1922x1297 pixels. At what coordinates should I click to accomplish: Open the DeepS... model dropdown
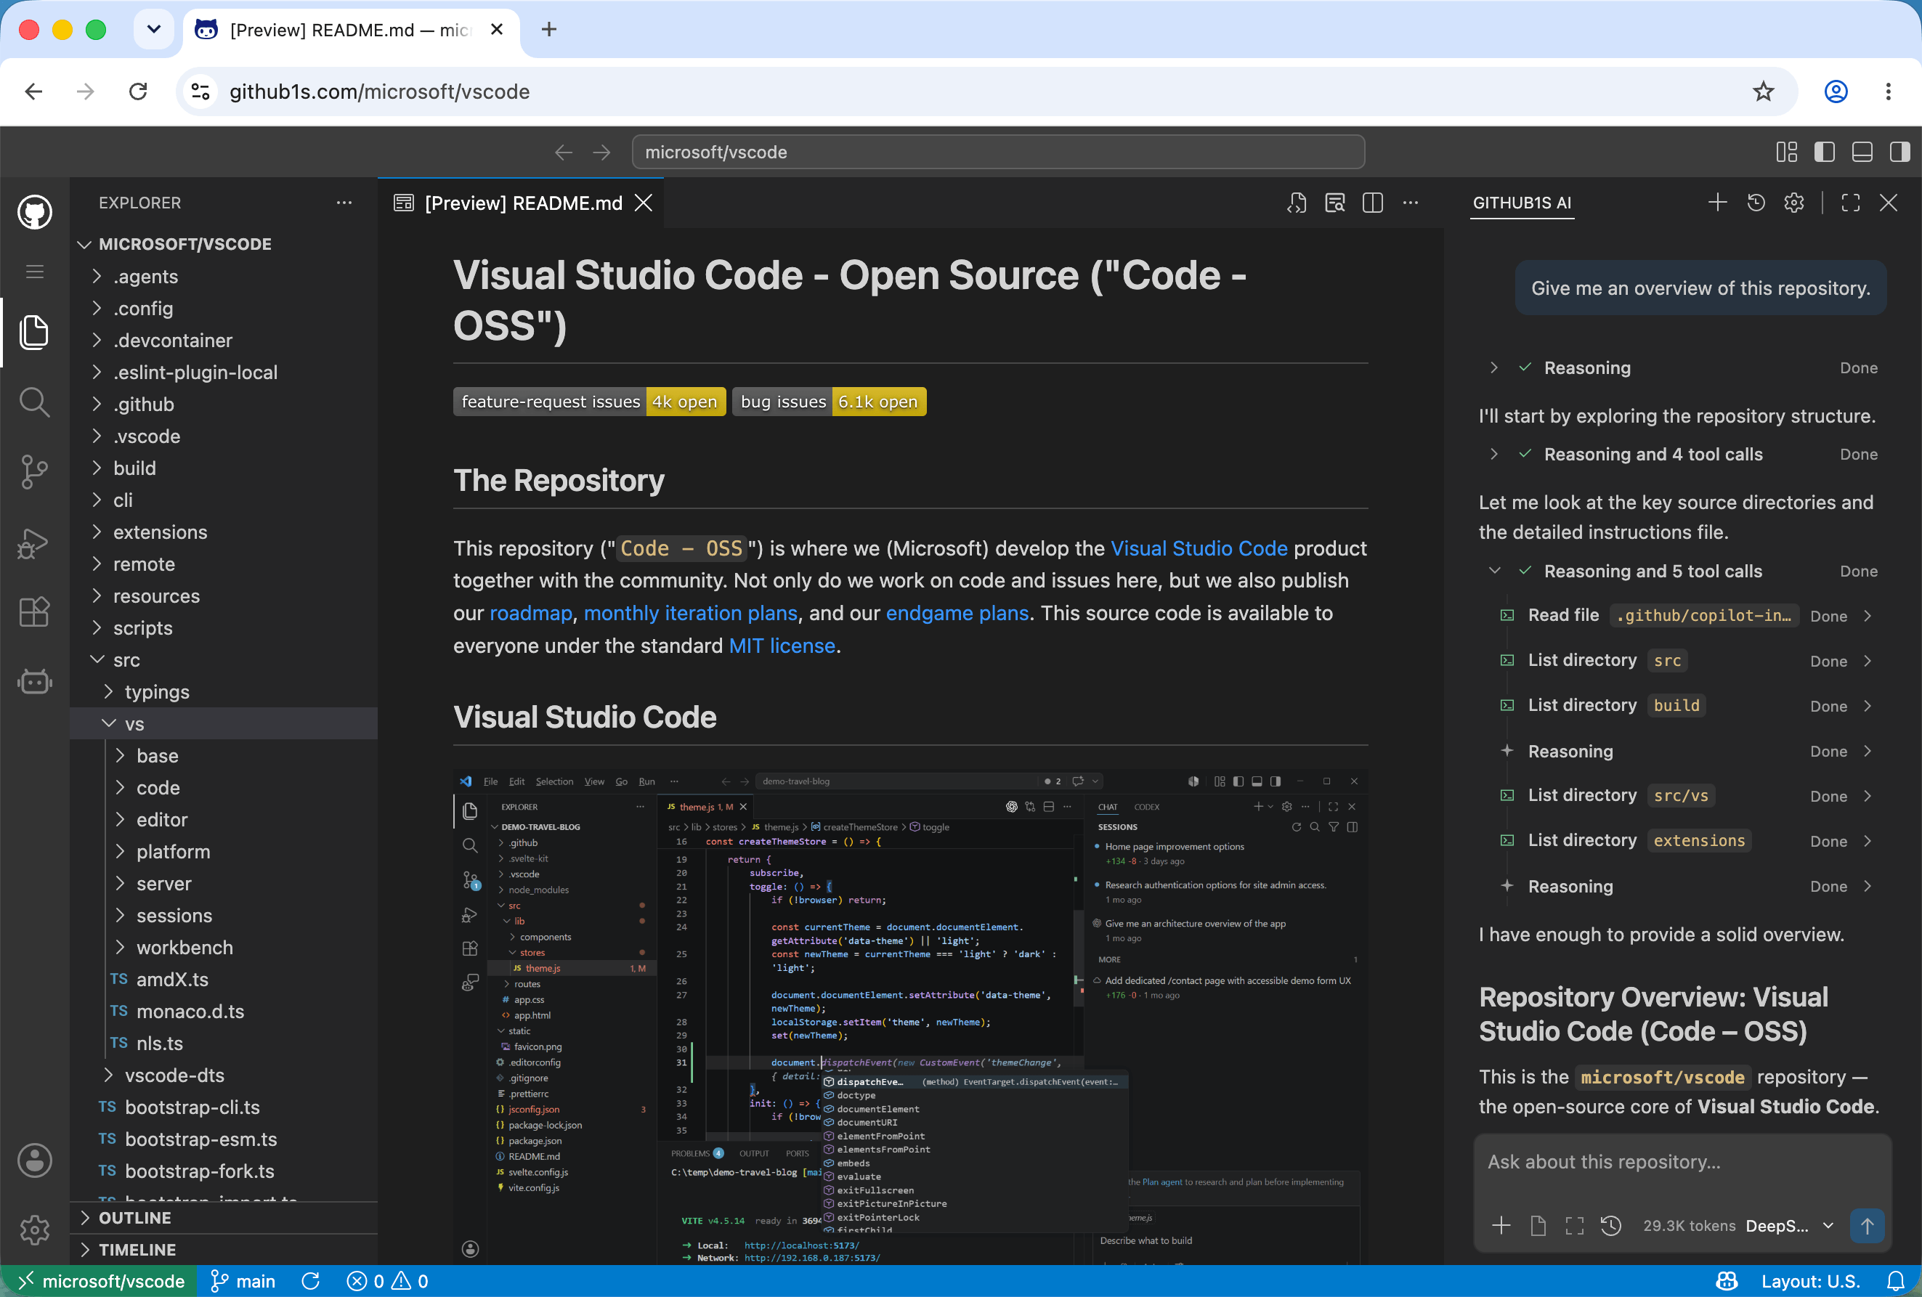click(1791, 1226)
